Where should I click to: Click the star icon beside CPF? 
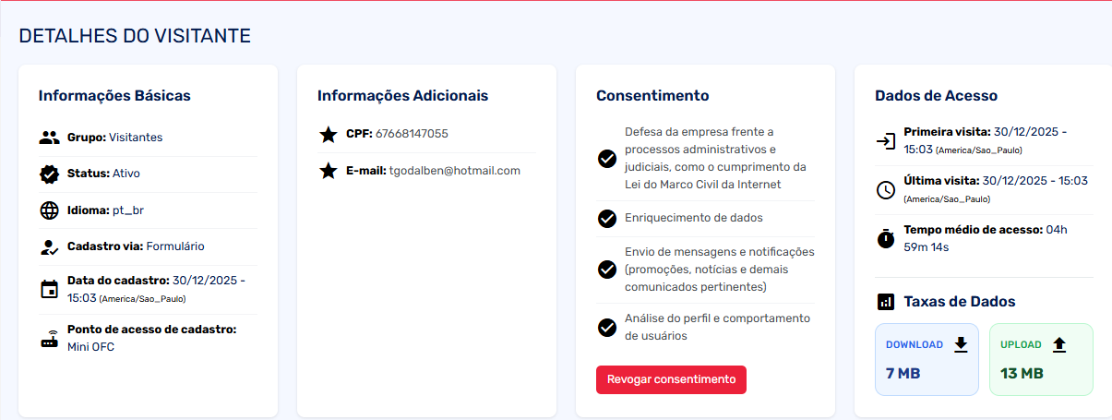[328, 135]
